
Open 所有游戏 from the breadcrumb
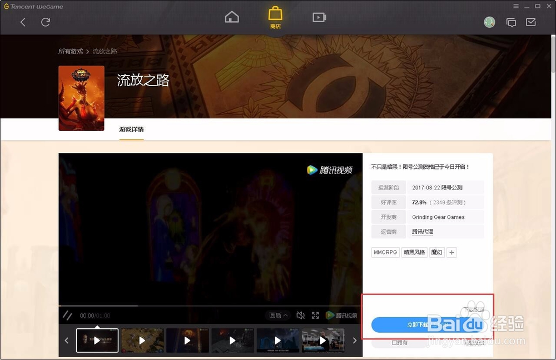click(70, 50)
